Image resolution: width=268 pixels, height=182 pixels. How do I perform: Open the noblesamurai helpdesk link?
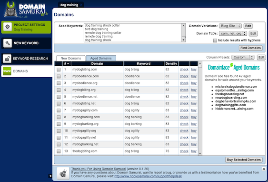(148, 176)
